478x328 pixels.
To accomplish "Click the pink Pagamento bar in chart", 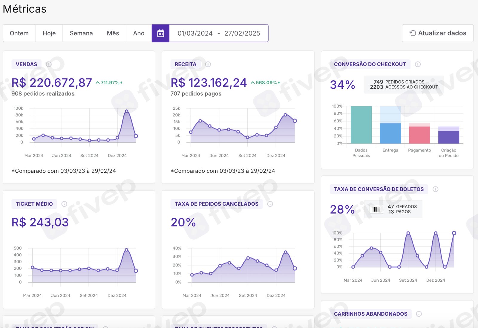I will pyautogui.click(x=419, y=135).
